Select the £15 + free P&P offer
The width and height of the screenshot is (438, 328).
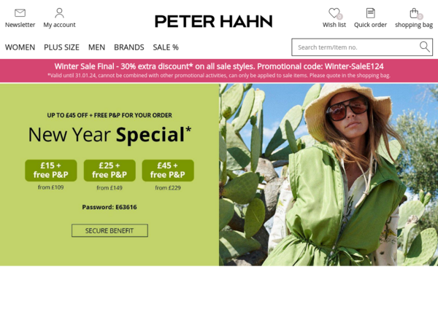(x=51, y=171)
